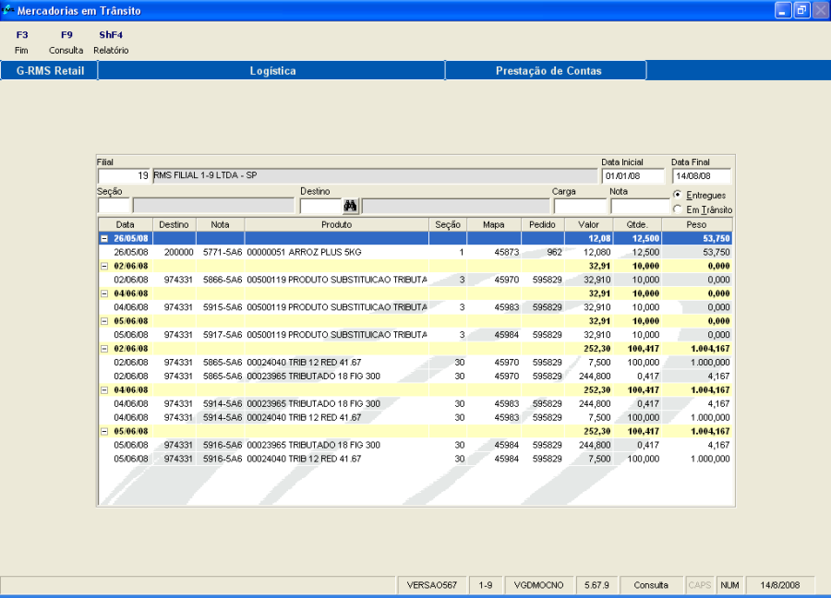
Task: Select nota 5917-5A6 cell
Action: [x=222, y=335]
